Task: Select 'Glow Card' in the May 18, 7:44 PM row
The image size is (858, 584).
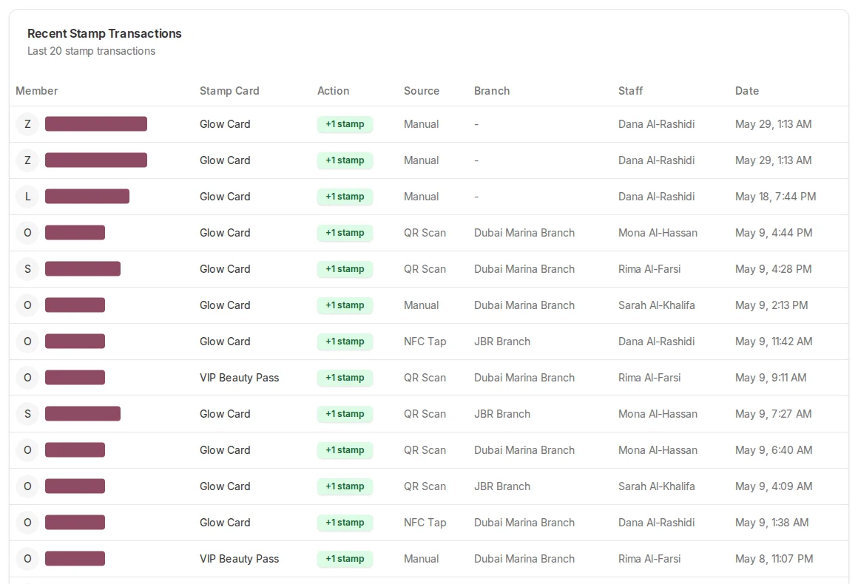Action: coord(225,197)
